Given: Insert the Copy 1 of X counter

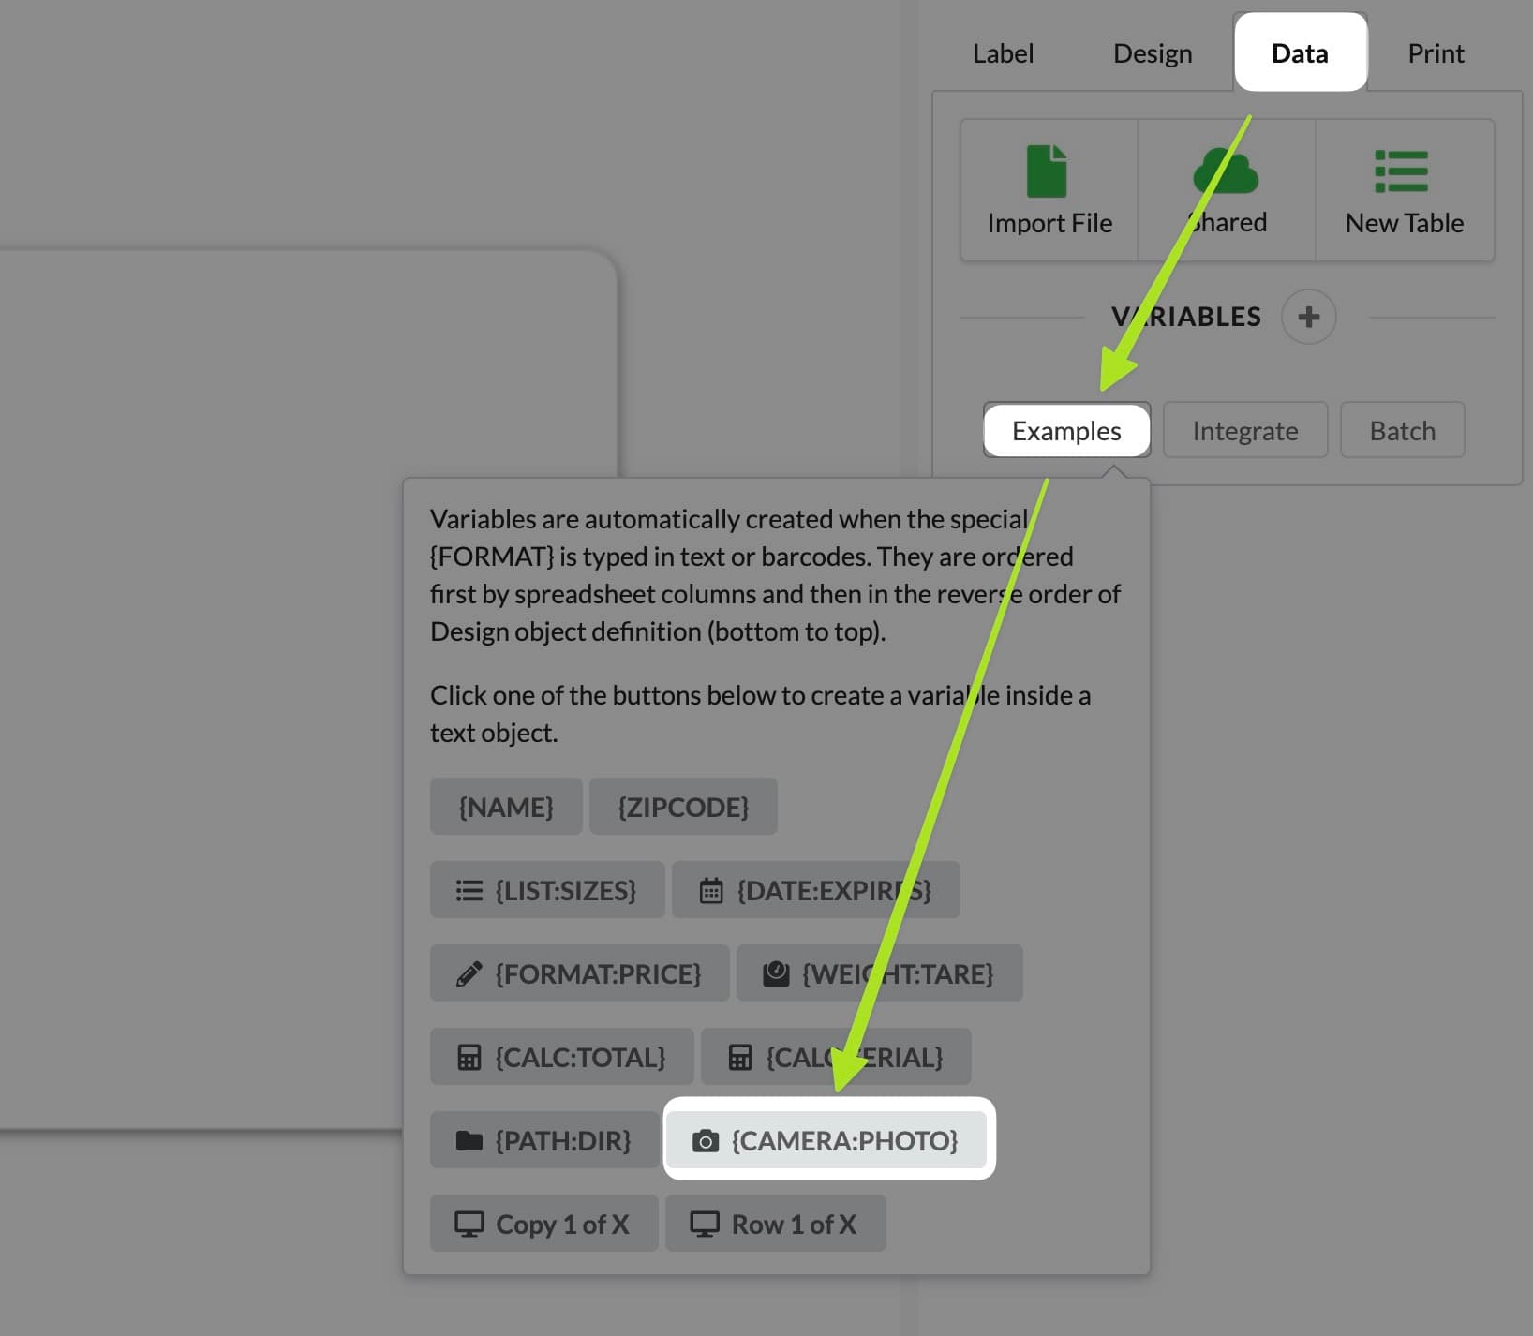Looking at the screenshot, I should (543, 1224).
